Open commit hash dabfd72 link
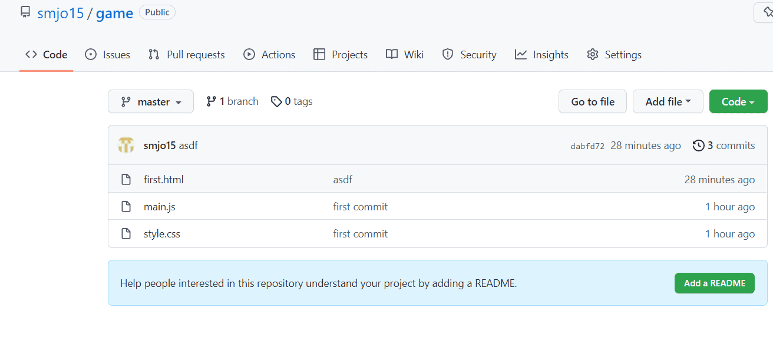773x337 pixels. 587,146
